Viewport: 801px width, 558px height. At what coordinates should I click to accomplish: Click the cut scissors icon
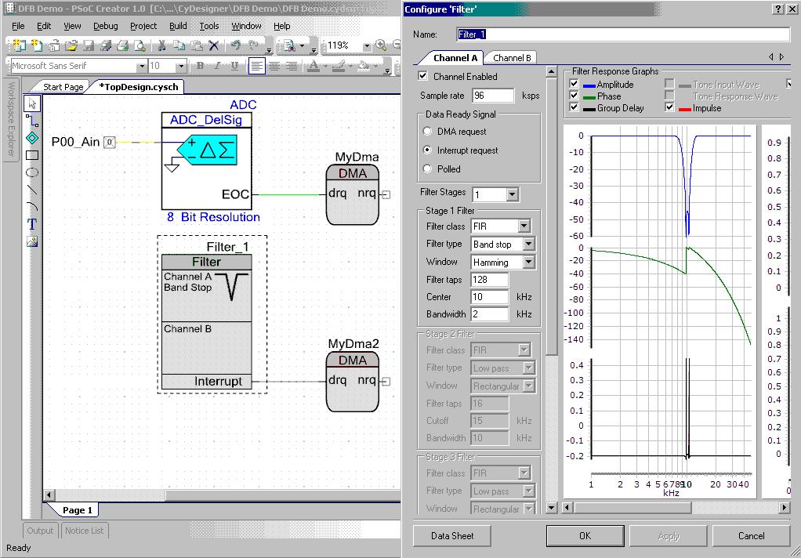click(161, 46)
